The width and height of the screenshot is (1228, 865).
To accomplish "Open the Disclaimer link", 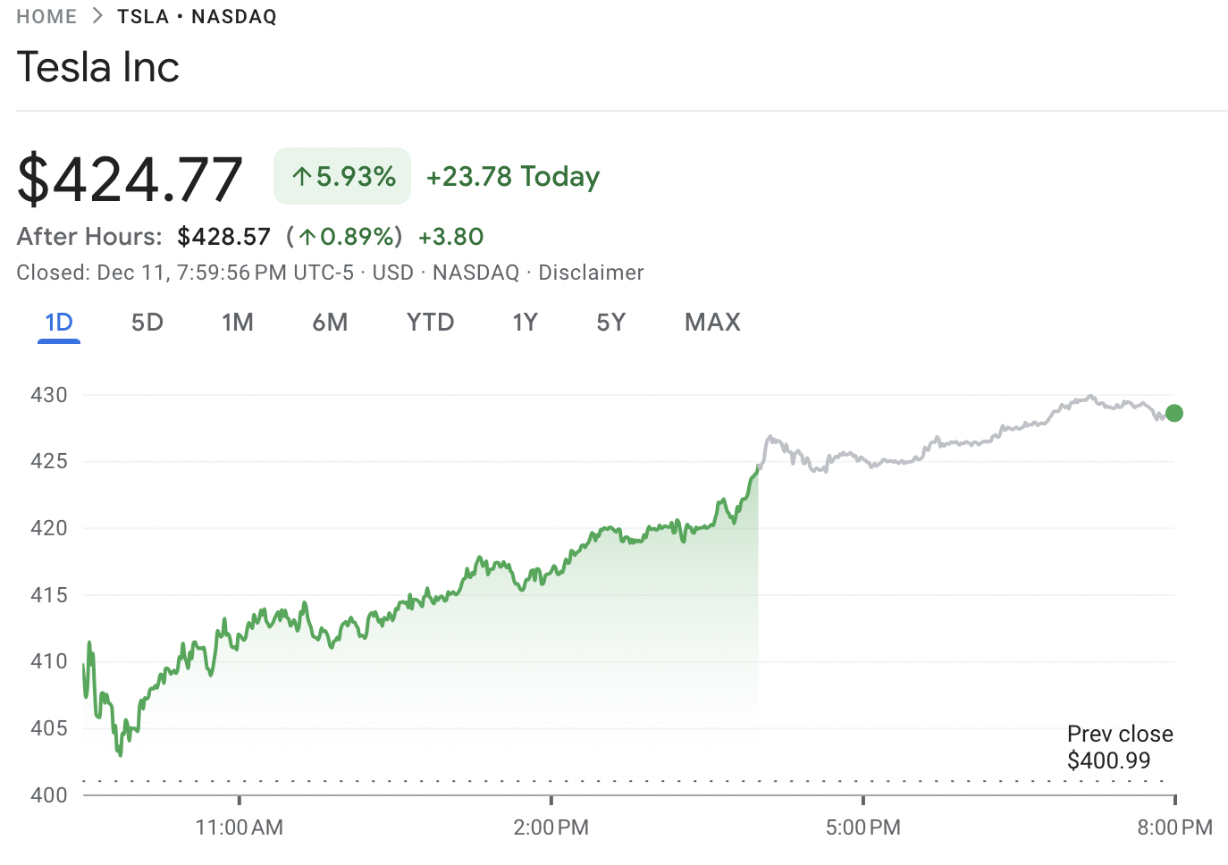I will point(591,273).
